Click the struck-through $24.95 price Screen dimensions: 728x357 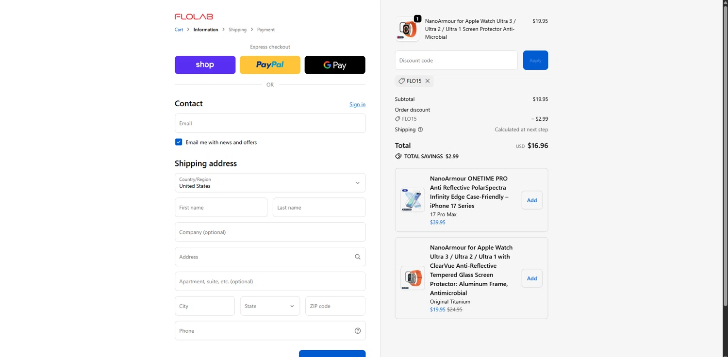[455, 309]
